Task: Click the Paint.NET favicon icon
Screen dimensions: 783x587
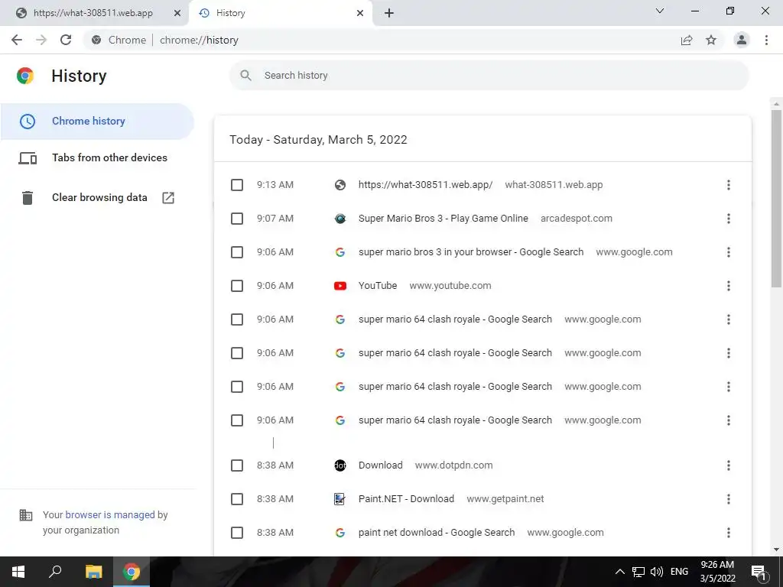Action: (x=340, y=499)
